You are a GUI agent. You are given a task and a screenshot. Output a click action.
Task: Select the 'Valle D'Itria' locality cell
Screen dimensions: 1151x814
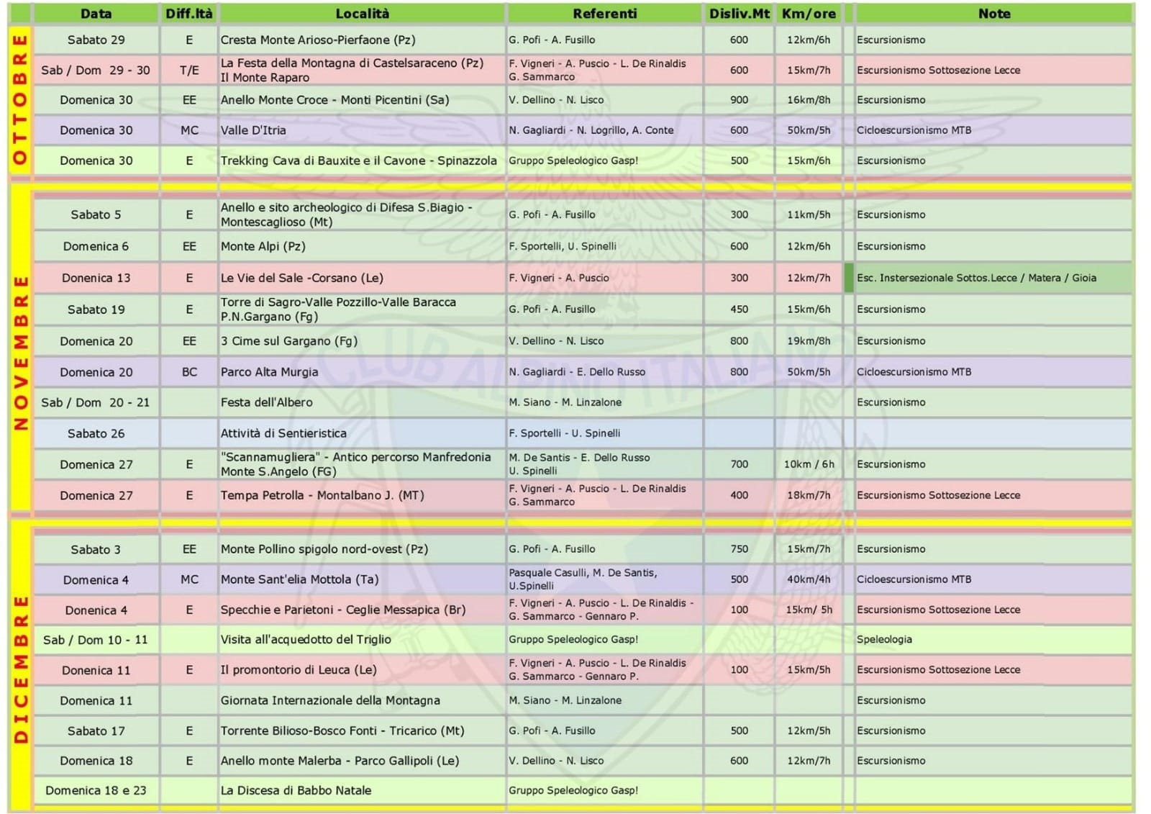click(362, 130)
